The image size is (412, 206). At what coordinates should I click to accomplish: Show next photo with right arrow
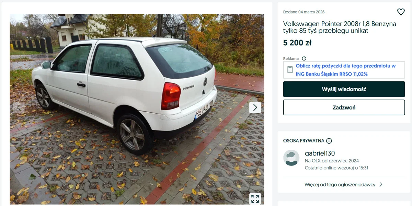click(255, 107)
